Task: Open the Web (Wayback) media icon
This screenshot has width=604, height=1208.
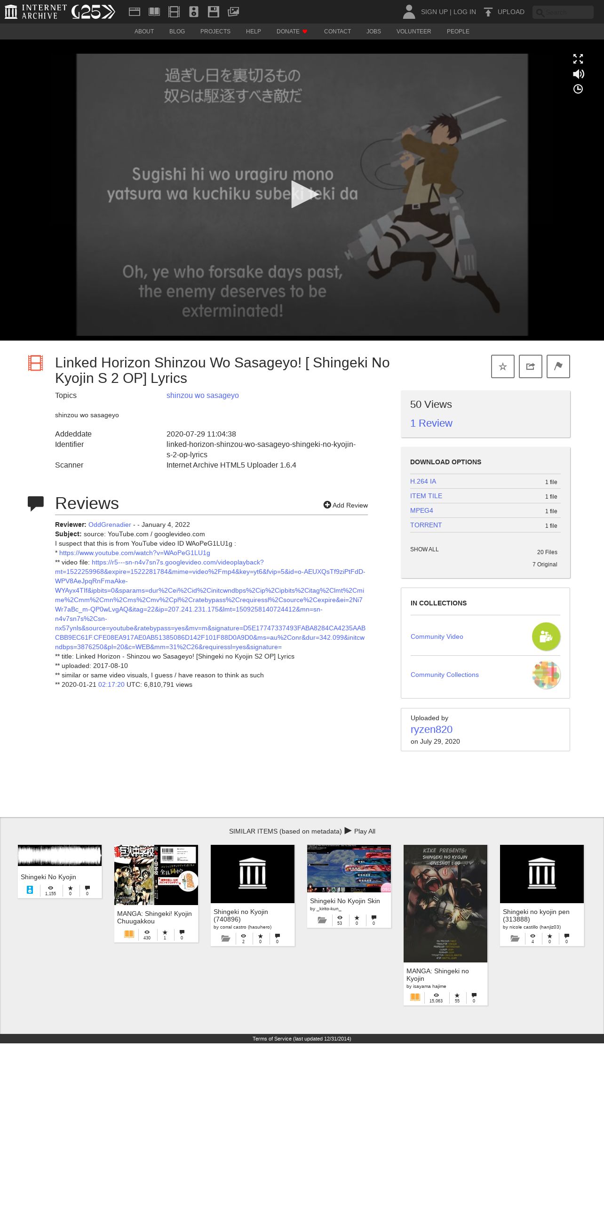Action: (x=135, y=12)
